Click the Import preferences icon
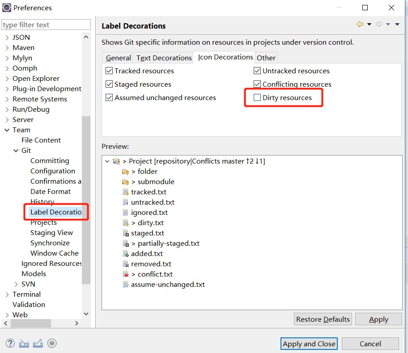 click(24, 343)
